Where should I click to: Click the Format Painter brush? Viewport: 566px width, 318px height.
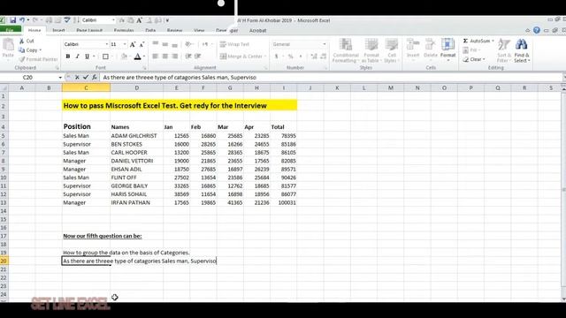pos(22,59)
